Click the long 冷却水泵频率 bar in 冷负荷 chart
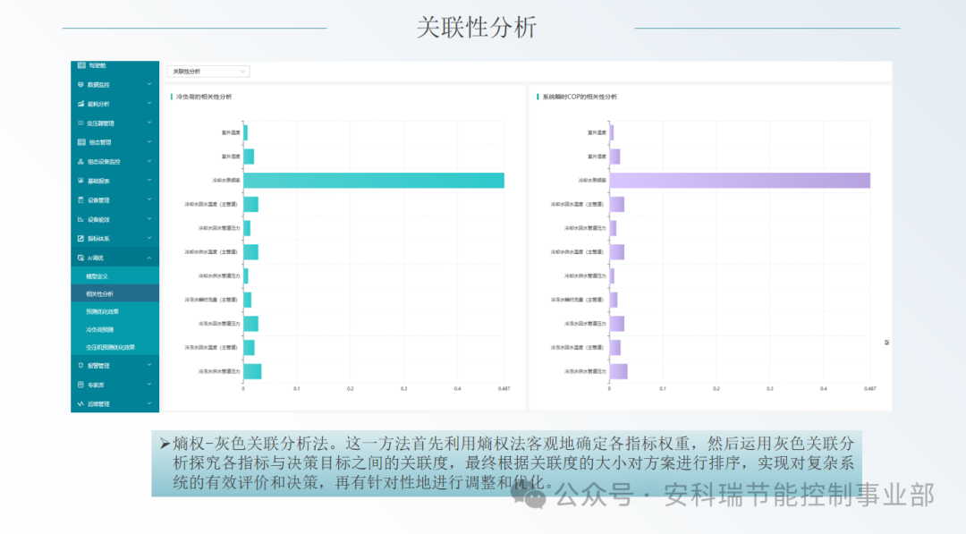Viewport: 966px width, 534px height. [x=374, y=181]
